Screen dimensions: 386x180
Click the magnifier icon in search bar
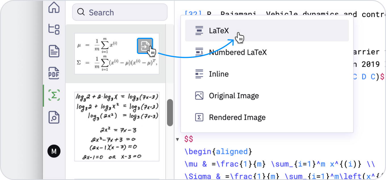point(81,12)
